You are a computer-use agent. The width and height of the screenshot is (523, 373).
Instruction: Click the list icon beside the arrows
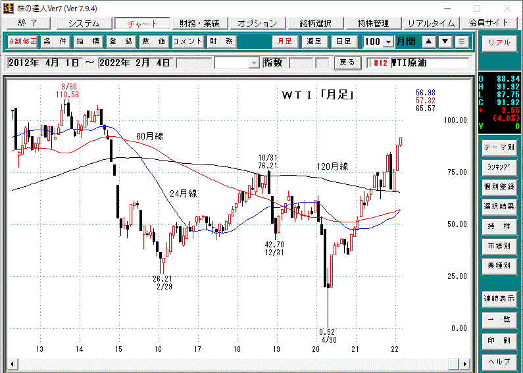(462, 41)
